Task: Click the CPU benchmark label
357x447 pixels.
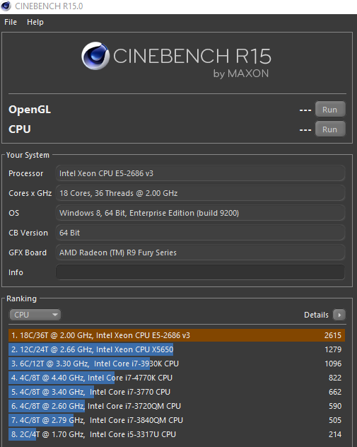Action: [20, 129]
